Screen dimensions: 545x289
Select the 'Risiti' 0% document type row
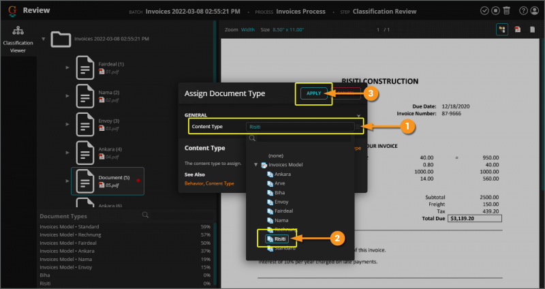125,284
